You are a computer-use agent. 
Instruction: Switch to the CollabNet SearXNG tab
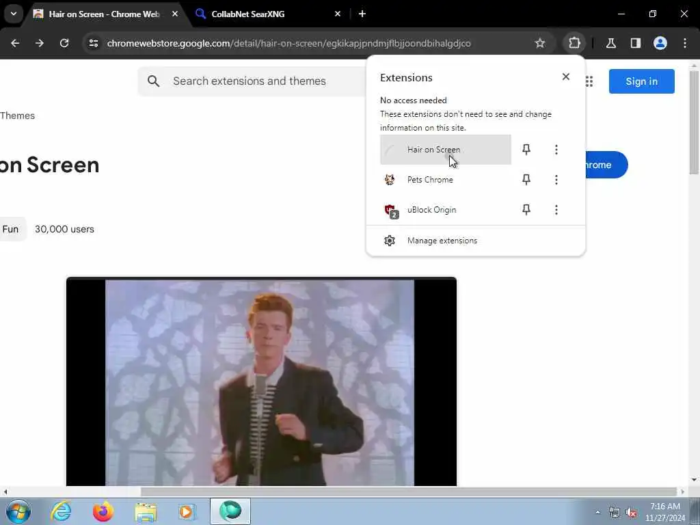coord(268,14)
